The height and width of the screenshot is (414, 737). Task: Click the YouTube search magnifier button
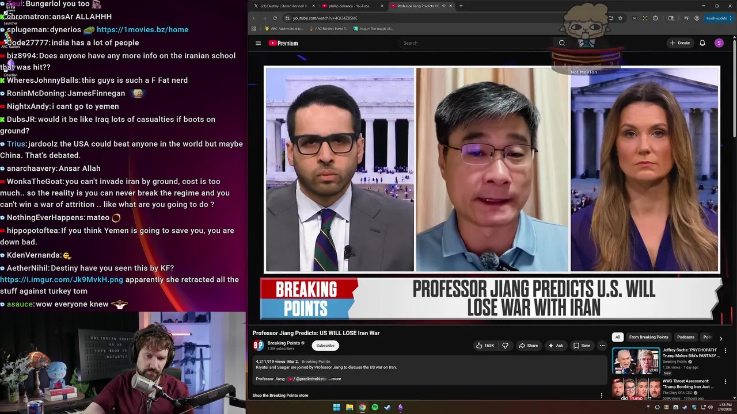562,43
